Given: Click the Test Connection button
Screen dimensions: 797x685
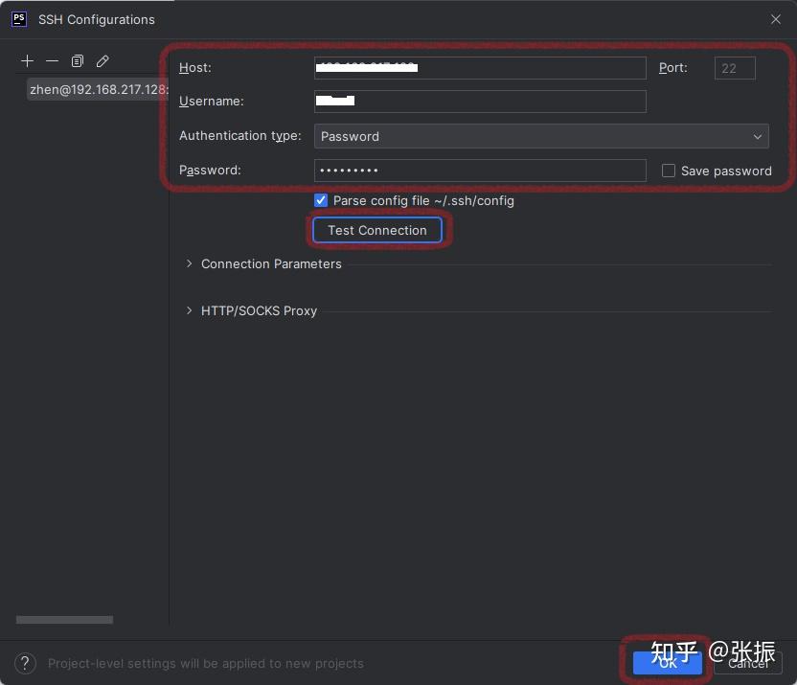Looking at the screenshot, I should 377,230.
